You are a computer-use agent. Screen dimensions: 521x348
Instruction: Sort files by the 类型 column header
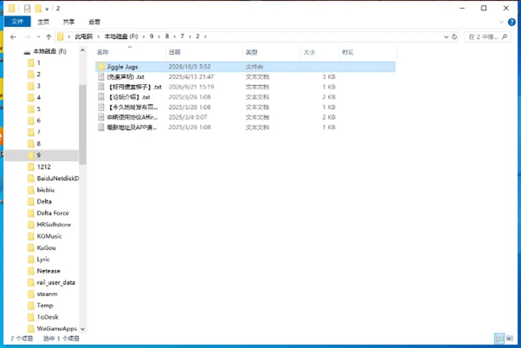coord(271,53)
